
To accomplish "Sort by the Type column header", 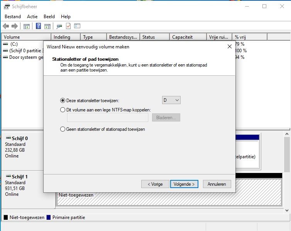I will (93, 37).
